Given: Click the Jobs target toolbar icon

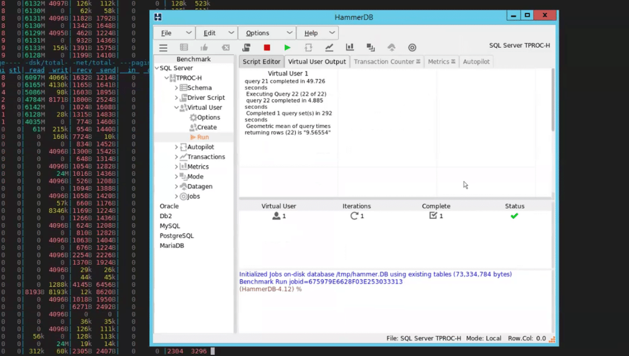Looking at the screenshot, I should [x=412, y=48].
